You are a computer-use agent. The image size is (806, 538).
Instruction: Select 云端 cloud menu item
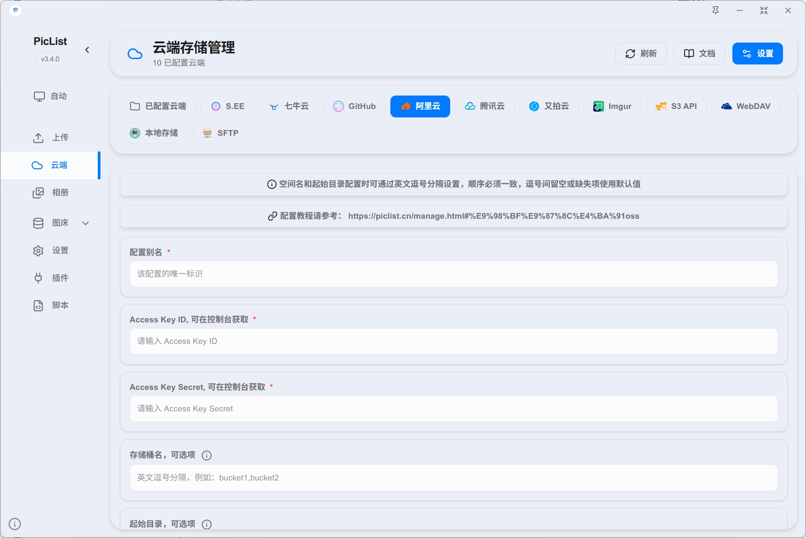coord(50,165)
